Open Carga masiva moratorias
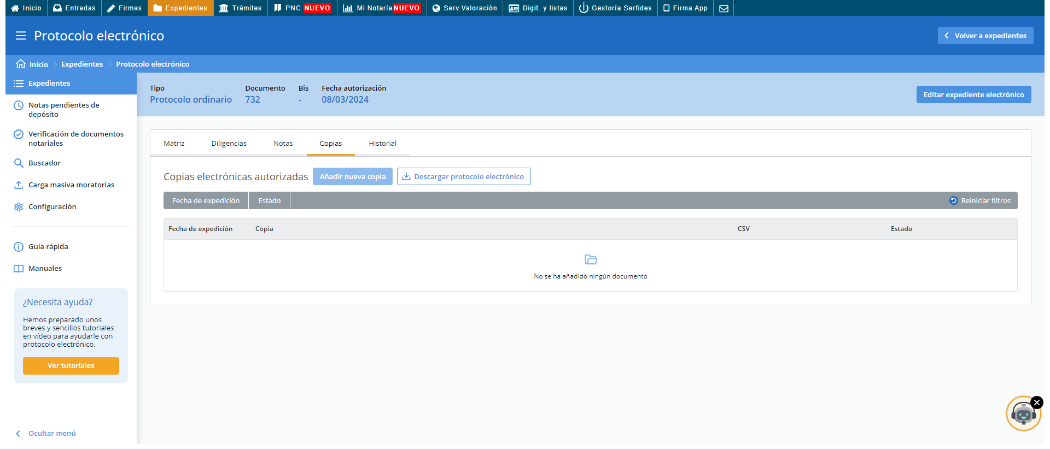 (71, 185)
